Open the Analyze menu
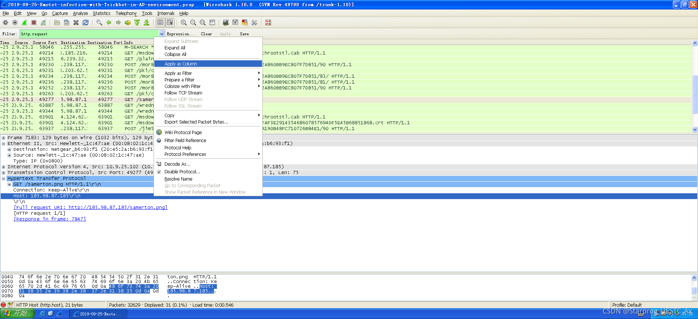The width and height of the screenshot is (698, 319). pyautogui.click(x=80, y=13)
